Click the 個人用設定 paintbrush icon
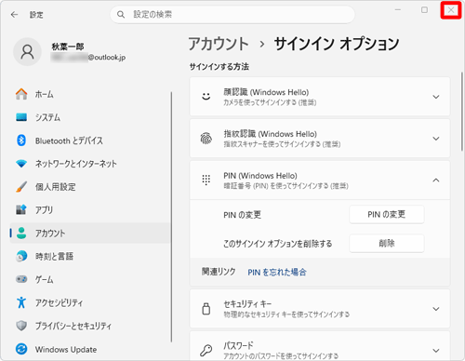465x361 pixels. point(21,187)
